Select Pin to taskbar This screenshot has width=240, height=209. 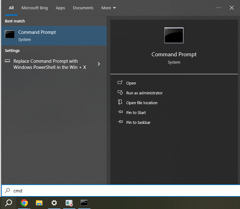[138, 122]
